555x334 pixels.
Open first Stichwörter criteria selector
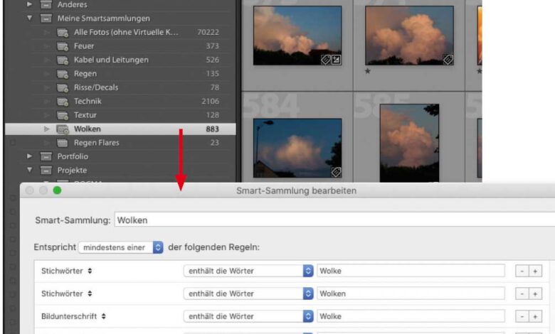(x=67, y=271)
